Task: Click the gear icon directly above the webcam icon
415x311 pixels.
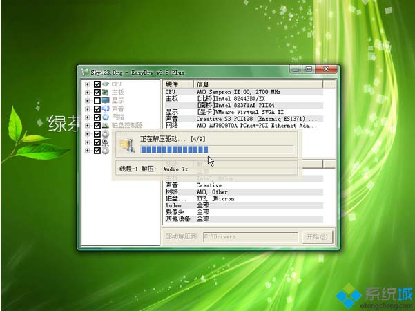Action: (106, 134)
